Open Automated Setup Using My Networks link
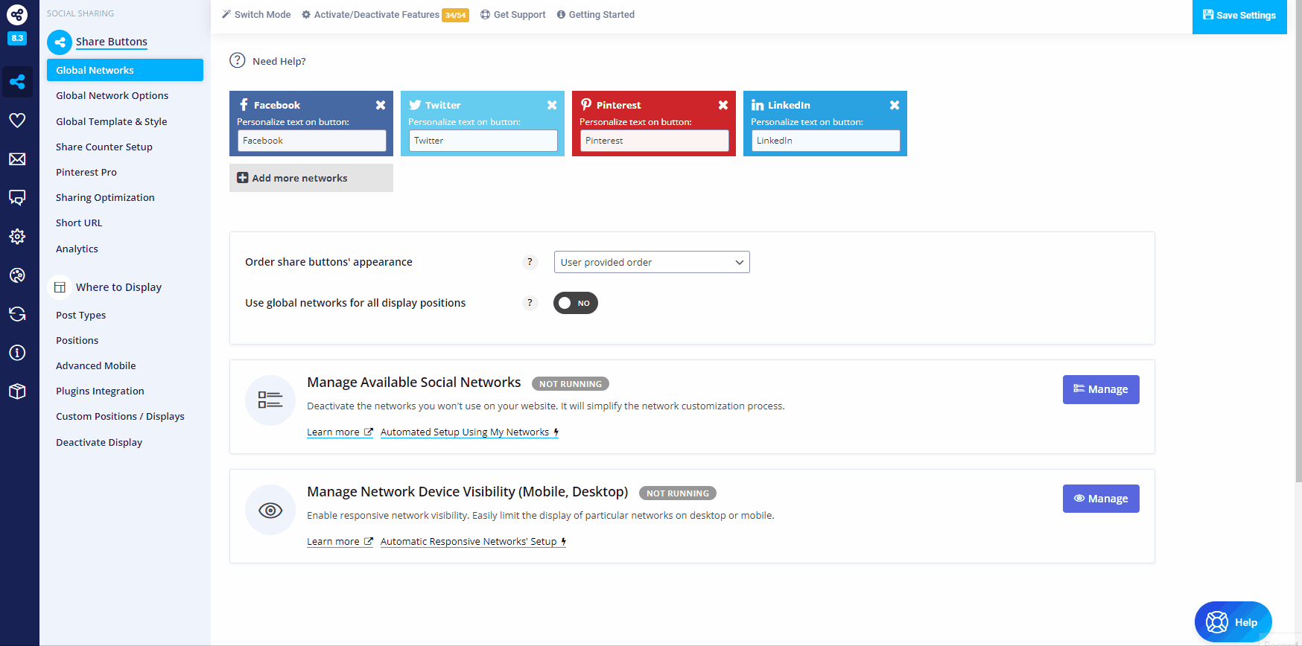The width and height of the screenshot is (1302, 646). pos(469,432)
